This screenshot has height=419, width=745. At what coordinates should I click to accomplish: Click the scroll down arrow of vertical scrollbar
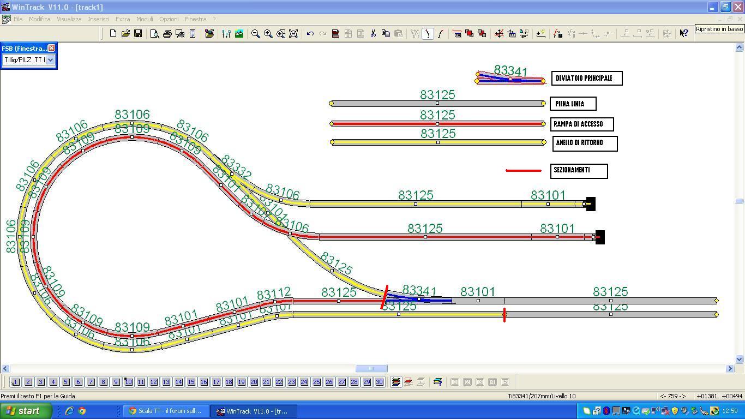(x=739, y=359)
